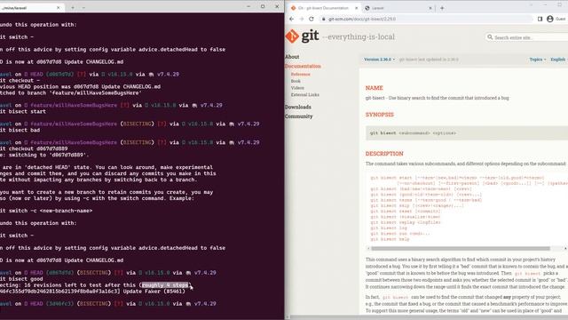Click 'Update Faker (#5461)' text in terminal
Screen dimensions: 568x320
(154, 292)
